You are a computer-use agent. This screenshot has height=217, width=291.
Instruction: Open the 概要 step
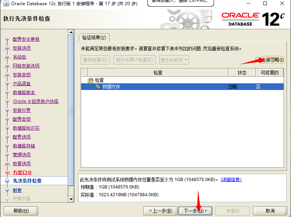tap(17, 190)
